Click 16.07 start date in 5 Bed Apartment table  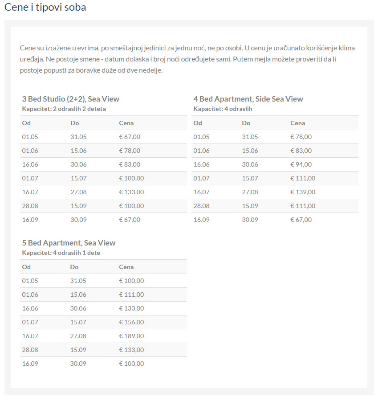click(30, 336)
